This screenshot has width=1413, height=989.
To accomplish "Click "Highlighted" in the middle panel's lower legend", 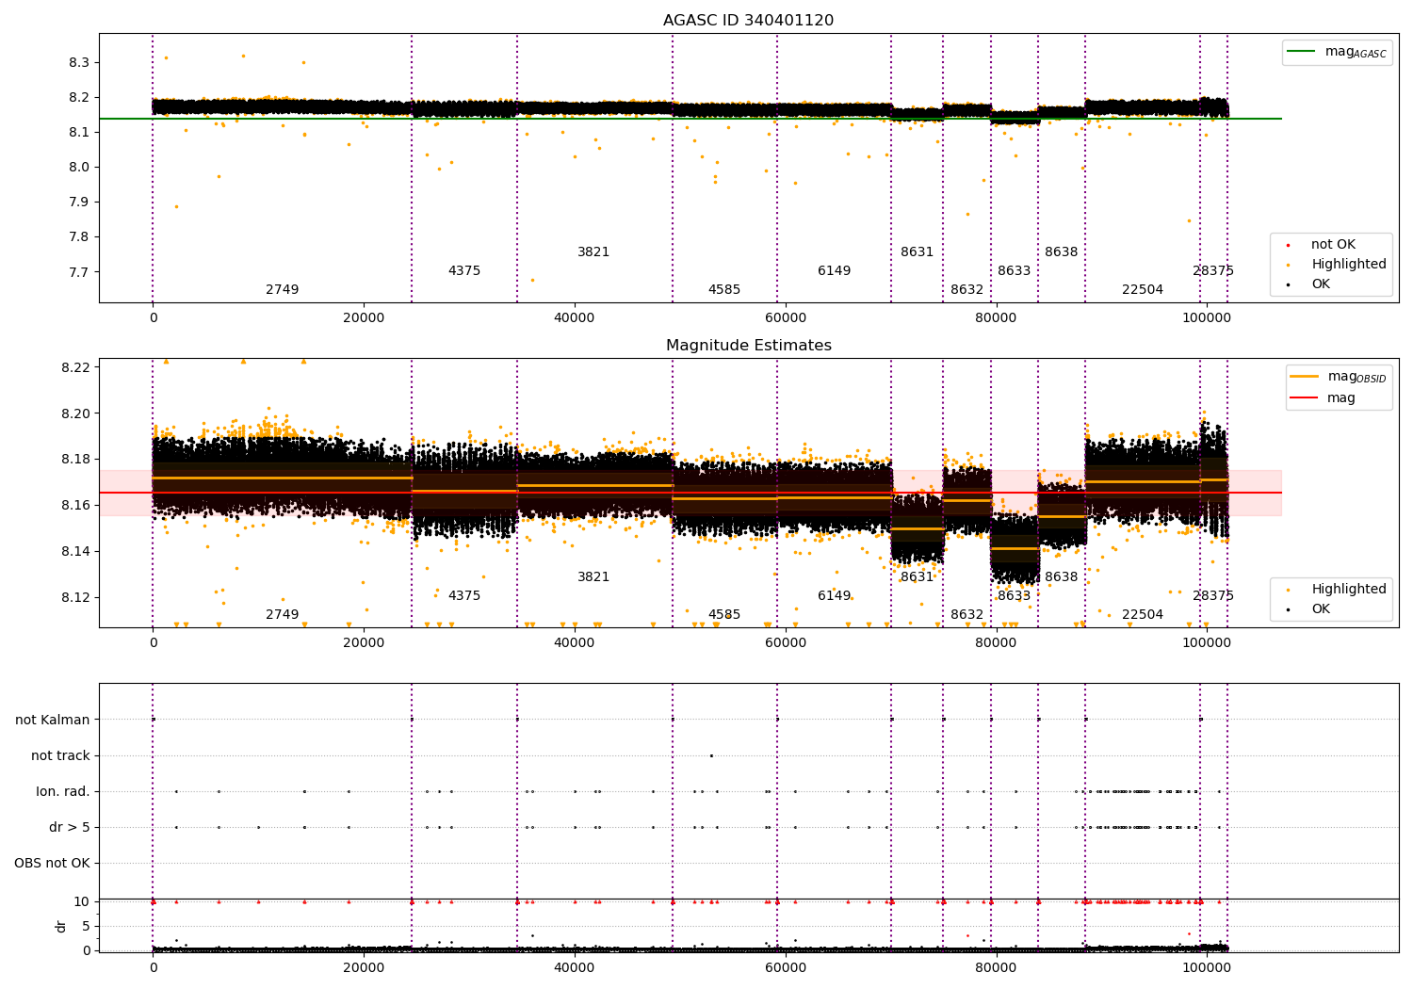I will [1348, 590].
